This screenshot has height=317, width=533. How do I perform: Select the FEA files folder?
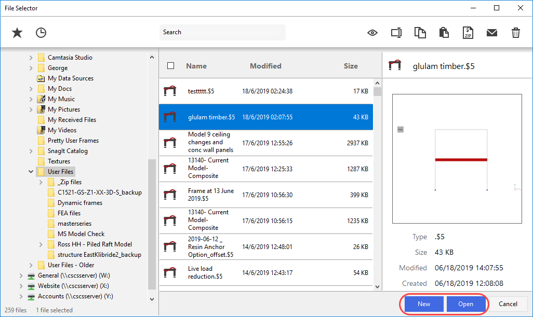[x=69, y=213]
